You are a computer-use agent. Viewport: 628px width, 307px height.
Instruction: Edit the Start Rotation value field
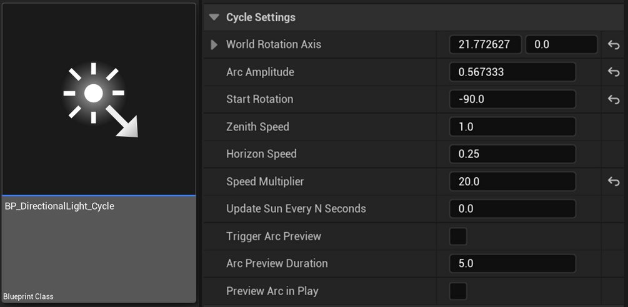(x=512, y=100)
